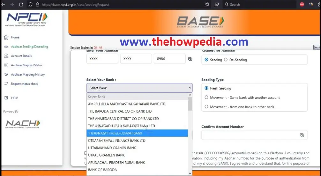Click the Aadhaar field showing 8986
321x176 pixels.
coord(170,59)
